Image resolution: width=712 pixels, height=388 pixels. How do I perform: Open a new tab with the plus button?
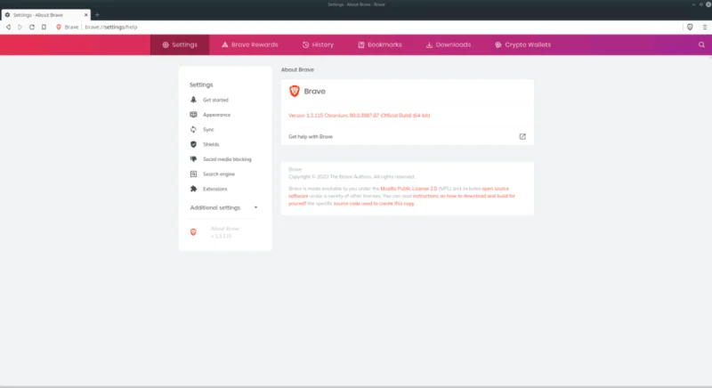click(x=97, y=15)
